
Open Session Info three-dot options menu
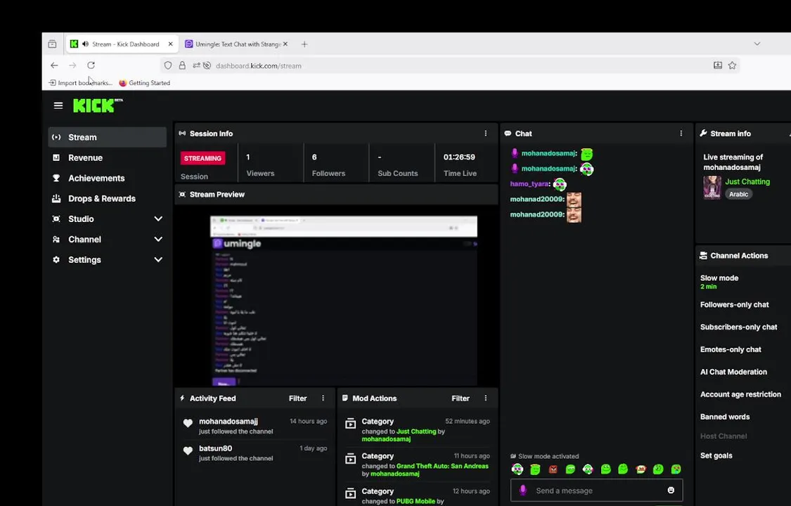point(486,134)
